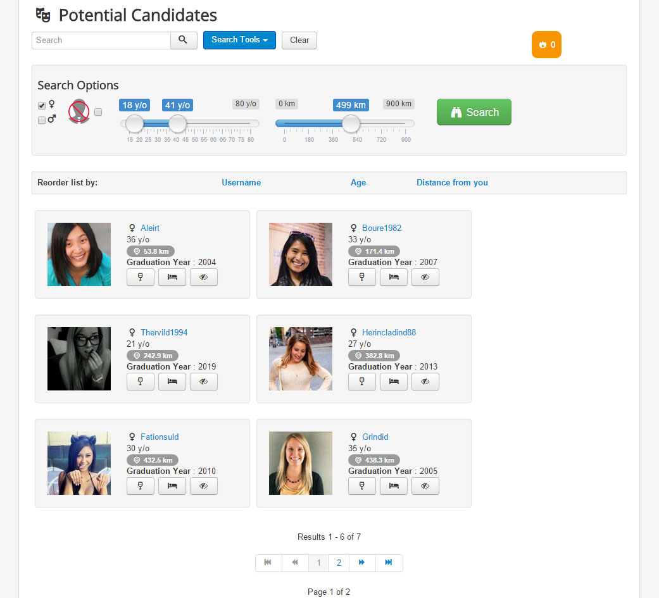The height and width of the screenshot is (598, 659).
Task: Click the orange flame counter badge
Action: 546,44
